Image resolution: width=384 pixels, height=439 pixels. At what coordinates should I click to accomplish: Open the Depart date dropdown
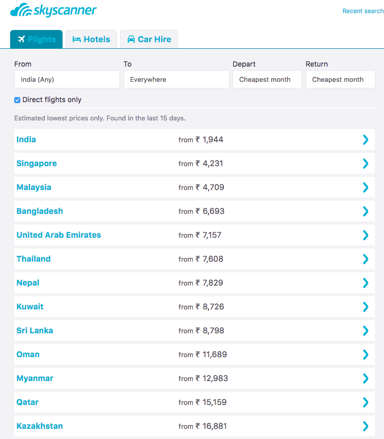pyautogui.click(x=267, y=79)
